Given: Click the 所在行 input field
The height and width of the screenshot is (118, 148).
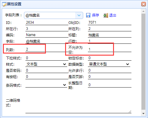Looking at the screenshot, I should click(47, 29).
